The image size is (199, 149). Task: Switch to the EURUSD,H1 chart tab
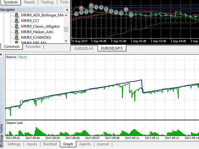point(84,48)
